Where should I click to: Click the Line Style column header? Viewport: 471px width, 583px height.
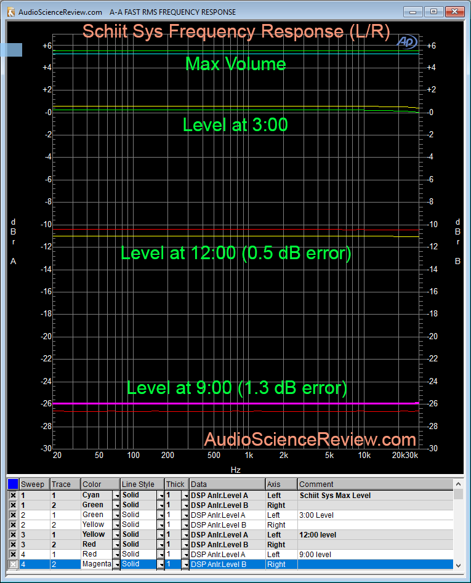pyautogui.click(x=142, y=484)
